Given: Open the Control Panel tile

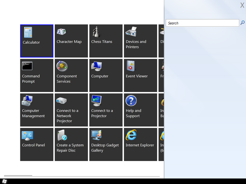Looking at the screenshot, I should [x=37, y=144].
